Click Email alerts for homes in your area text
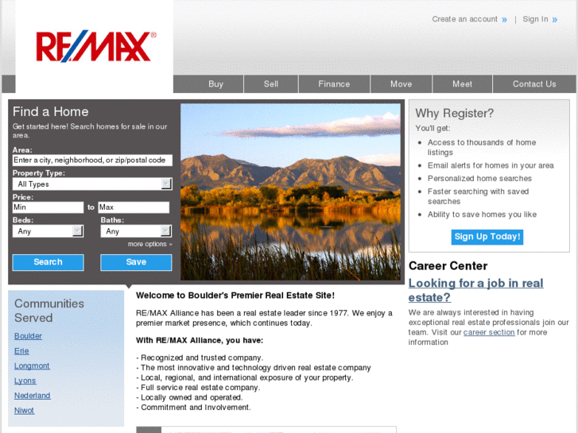Viewport: 578px width, 433px height. click(x=491, y=165)
